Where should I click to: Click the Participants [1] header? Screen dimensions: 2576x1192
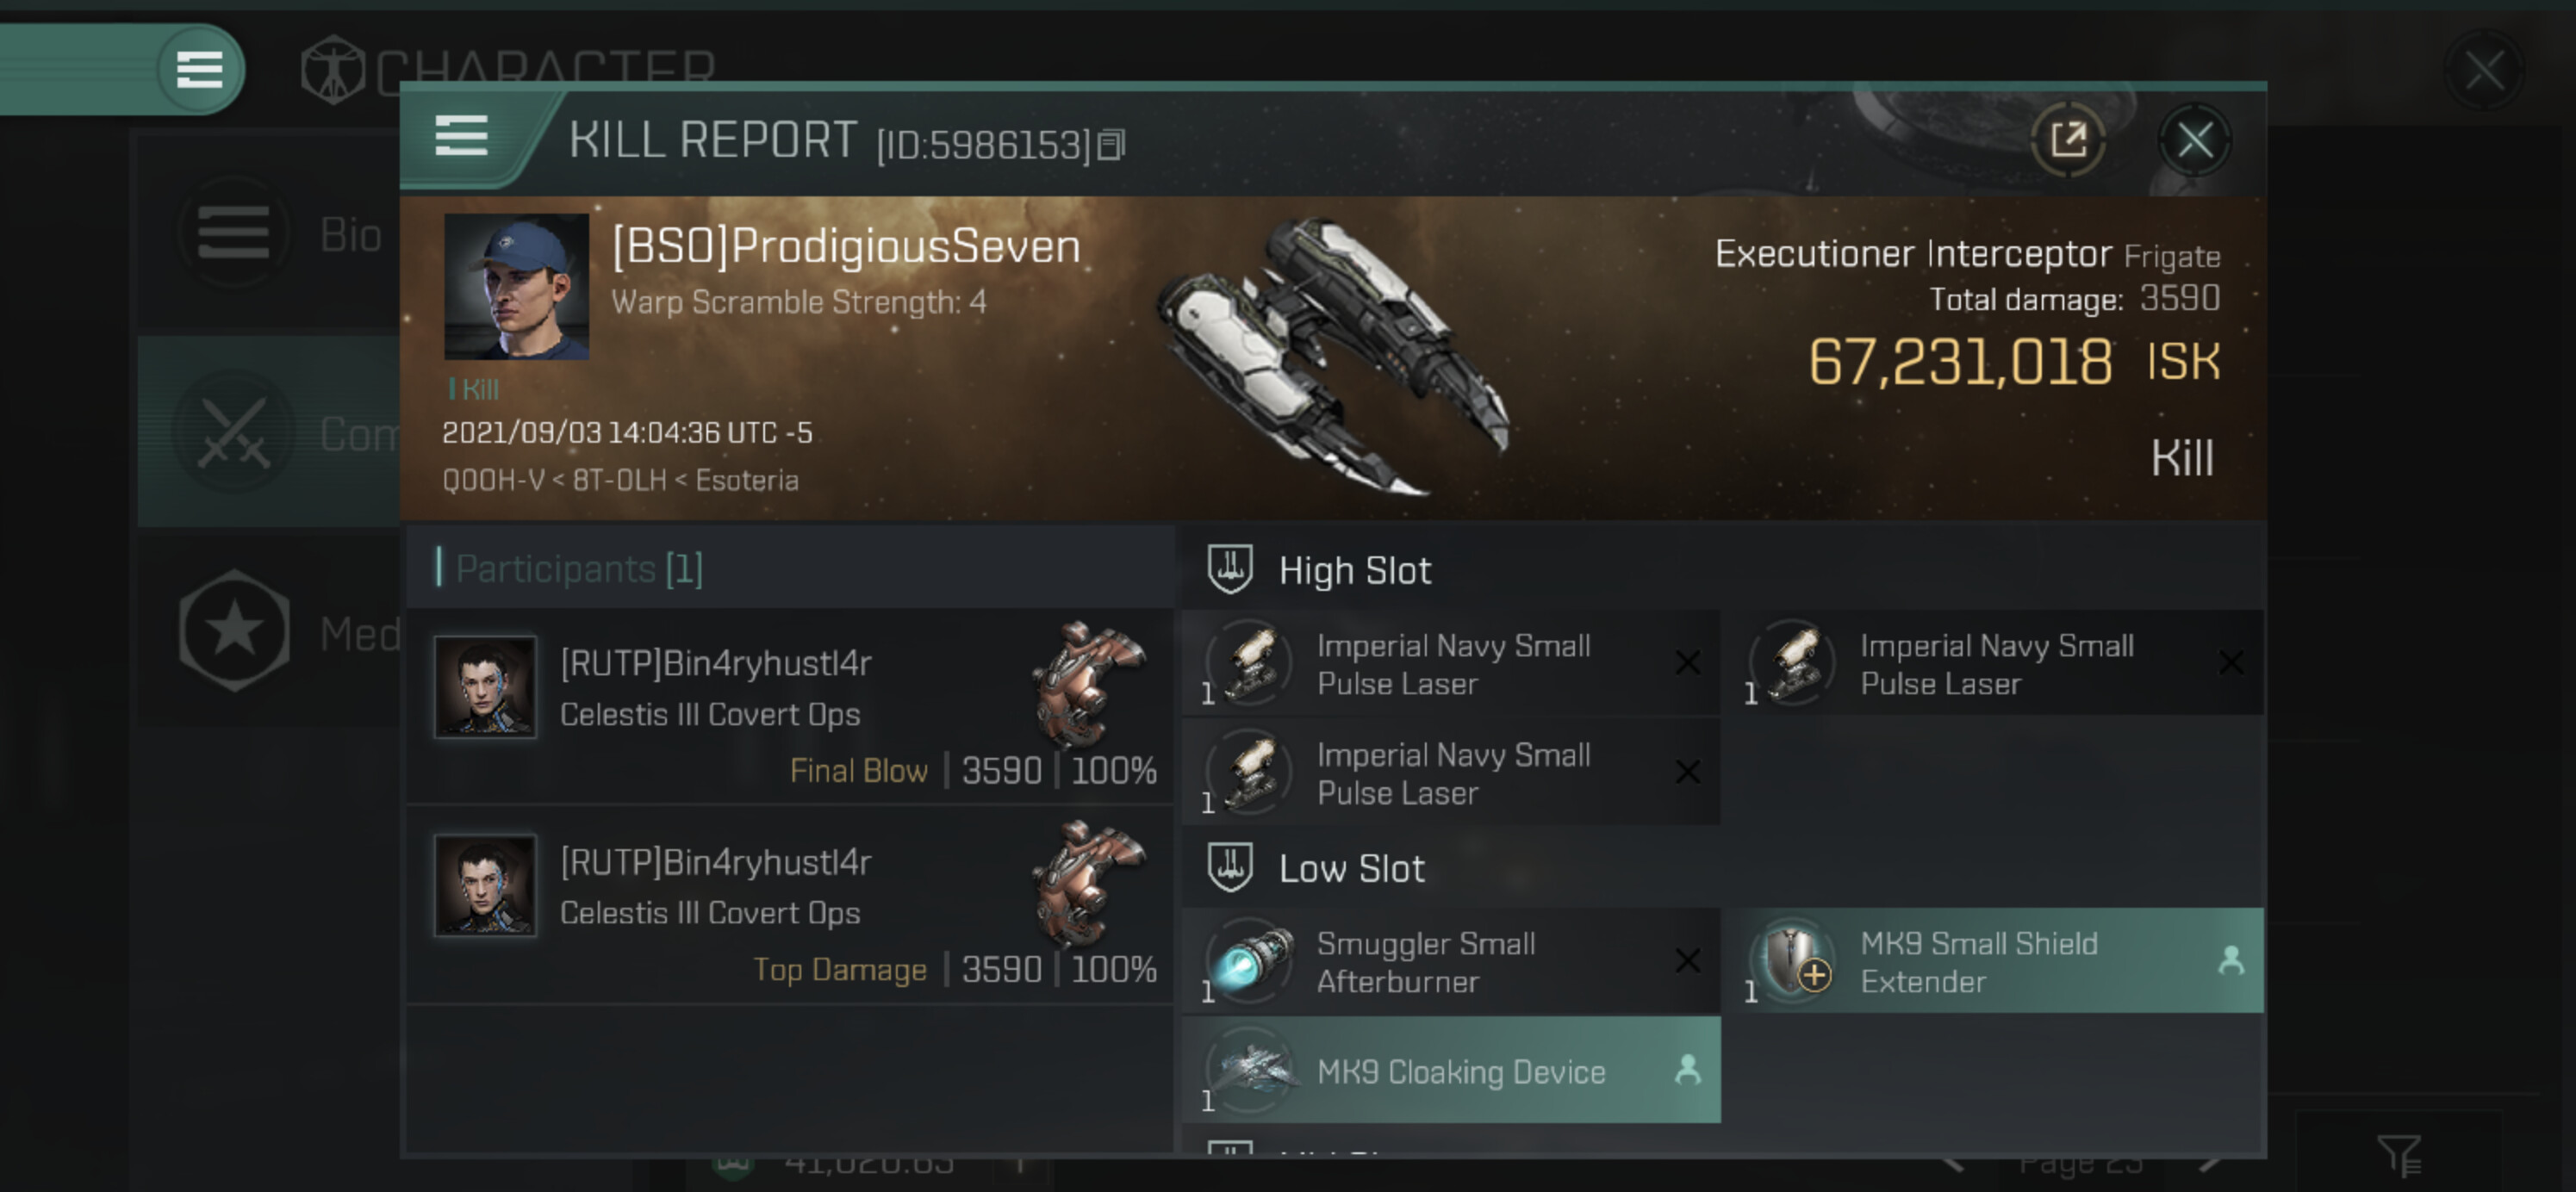[x=579, y=569]
